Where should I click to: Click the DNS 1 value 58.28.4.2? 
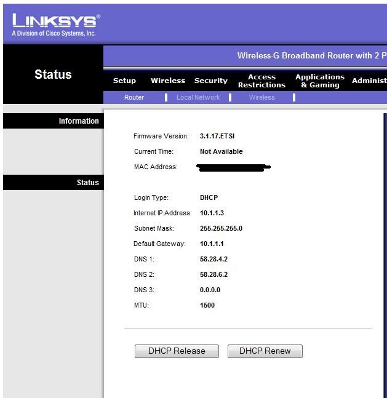pos(213,259)
